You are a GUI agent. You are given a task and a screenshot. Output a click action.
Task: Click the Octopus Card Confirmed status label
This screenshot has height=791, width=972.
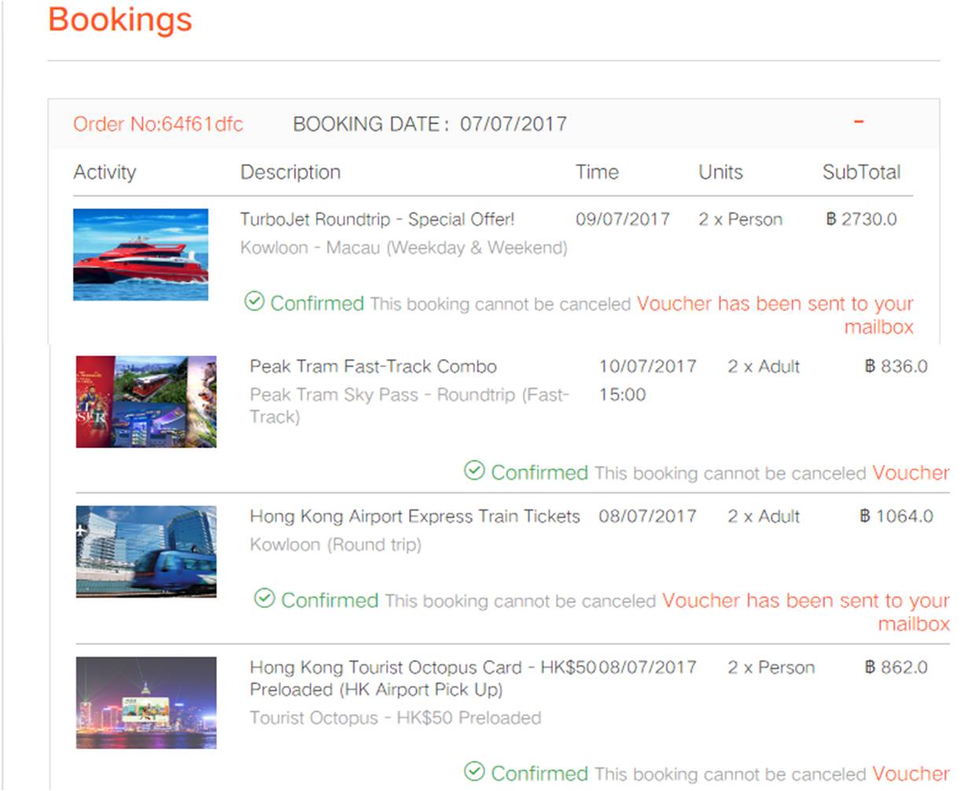tap(539, 774)
